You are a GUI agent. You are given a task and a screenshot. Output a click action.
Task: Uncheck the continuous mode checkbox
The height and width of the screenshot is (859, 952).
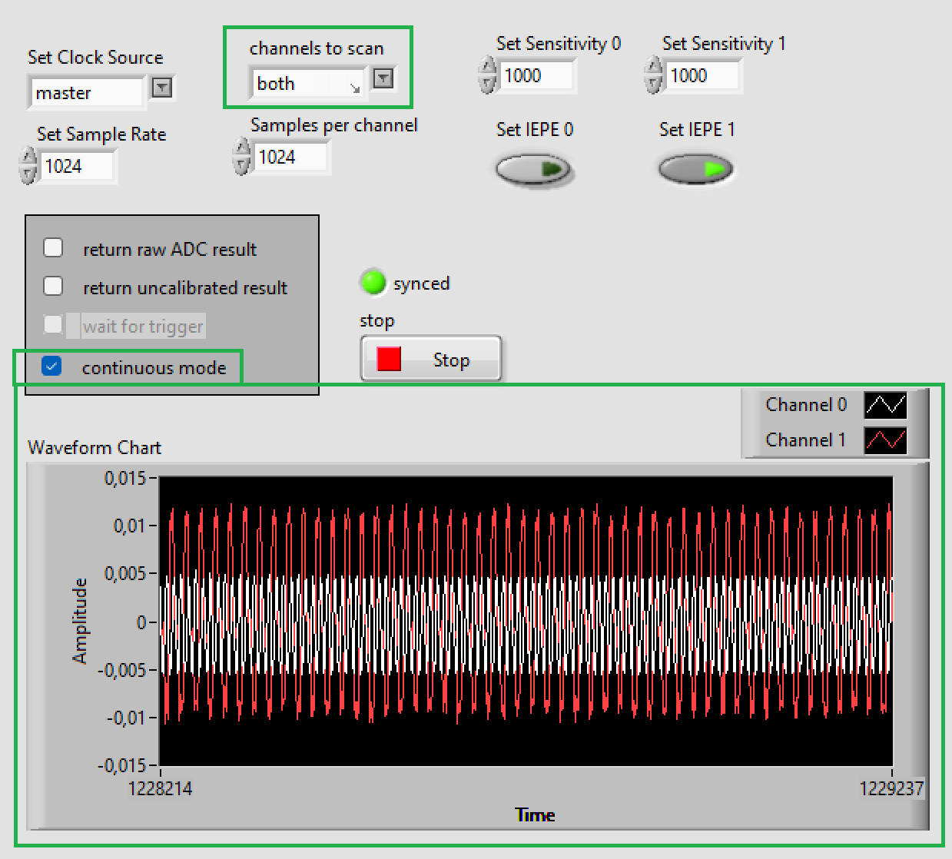pos(51,366)
